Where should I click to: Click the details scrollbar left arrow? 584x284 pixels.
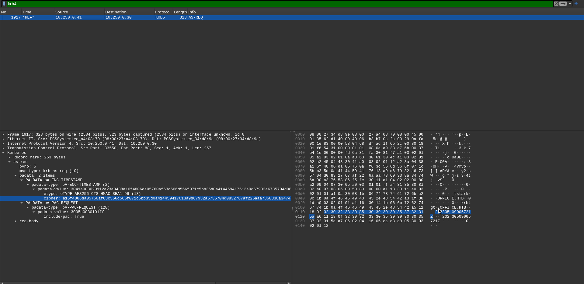tap(2, 283)
